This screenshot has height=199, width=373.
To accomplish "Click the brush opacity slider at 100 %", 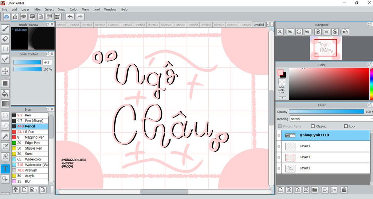I will pyautogui.click(x=27, y=69).
